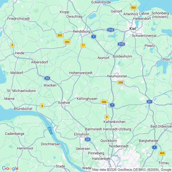Click the A215 highway shield near Bordesholm
The height and width of the screenshot is (172, 172).
pyautogui.click(x=121, y=44)
